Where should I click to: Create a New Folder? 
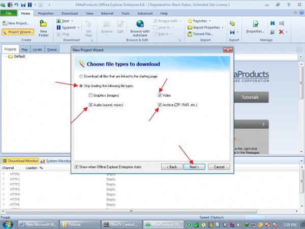(44, 28)
